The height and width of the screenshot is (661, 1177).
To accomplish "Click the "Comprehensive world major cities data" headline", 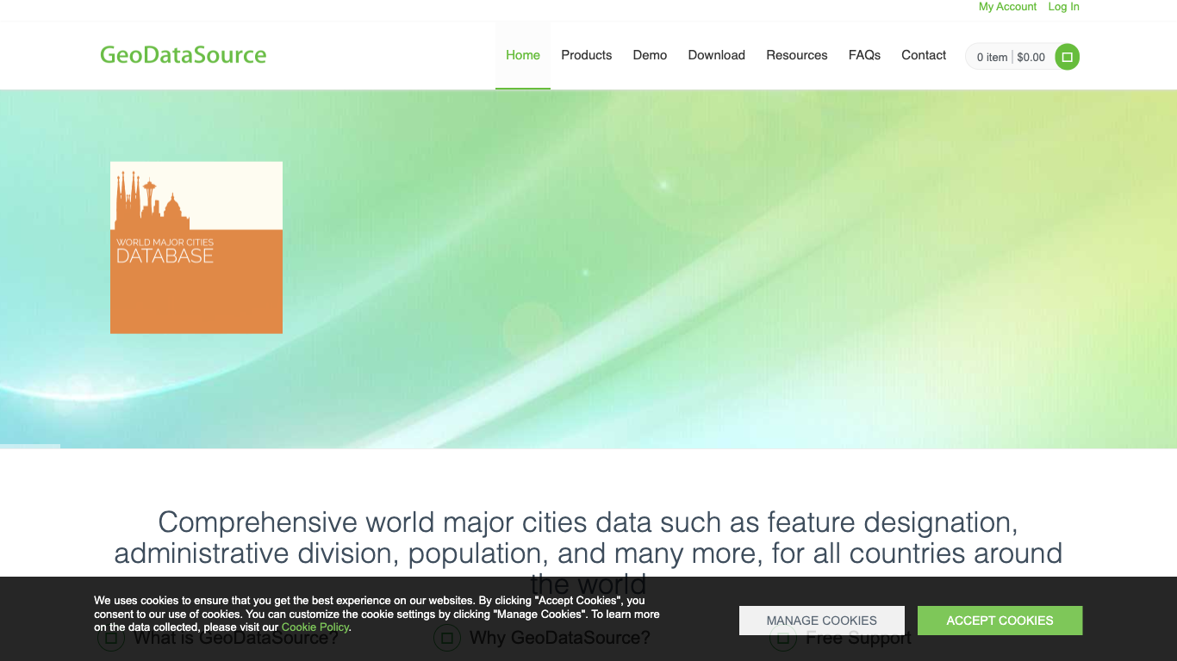I will click(588, 553).
